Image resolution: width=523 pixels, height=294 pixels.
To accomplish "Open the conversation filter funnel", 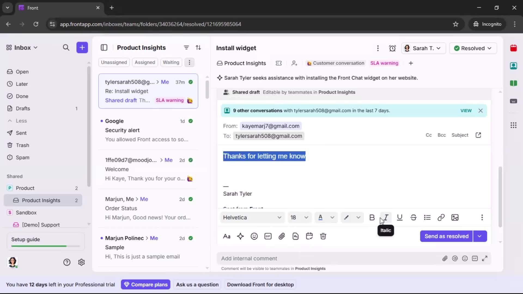I will click(x=186, y=47).
